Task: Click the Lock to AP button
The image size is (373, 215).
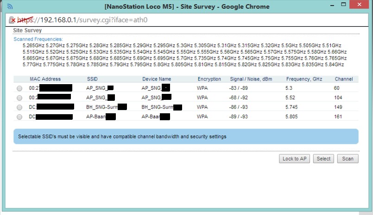Action: tap(295, 159)
